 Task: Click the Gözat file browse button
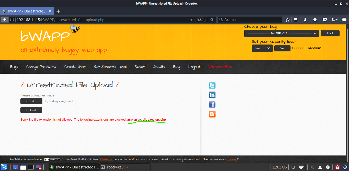point(31,101)
